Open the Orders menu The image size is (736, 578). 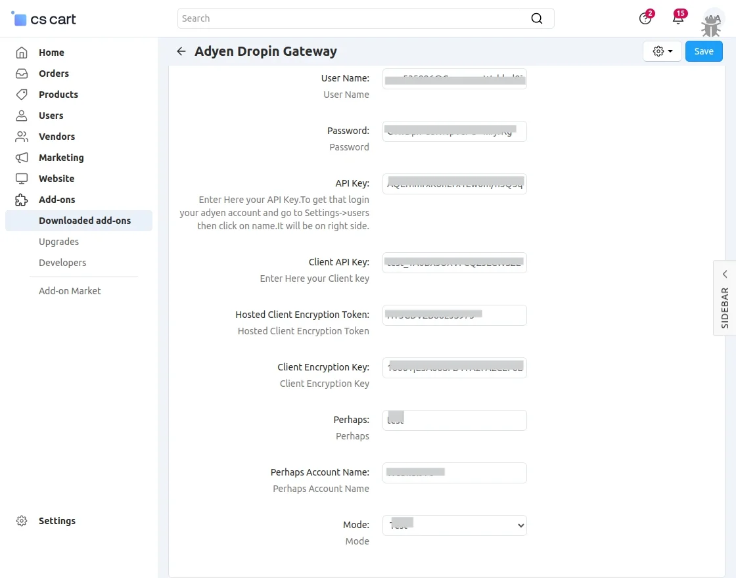pos(53,74)
